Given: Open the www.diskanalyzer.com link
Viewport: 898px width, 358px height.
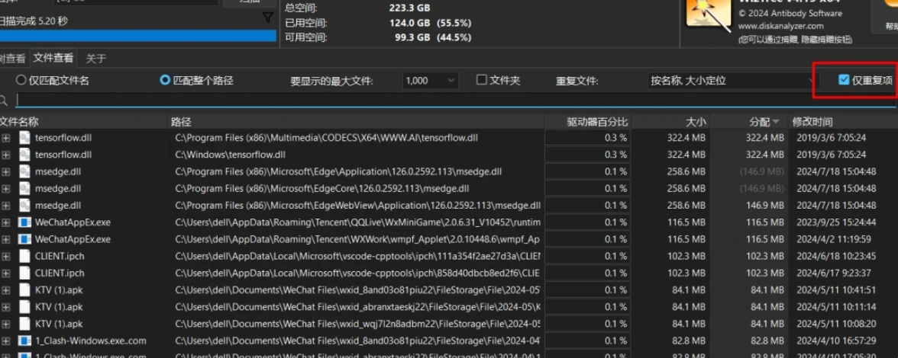Looking at the screenshot, I should point(780,26).
